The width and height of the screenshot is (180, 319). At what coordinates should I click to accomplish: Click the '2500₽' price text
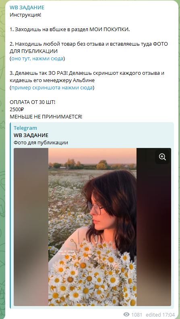pos(17,110)
